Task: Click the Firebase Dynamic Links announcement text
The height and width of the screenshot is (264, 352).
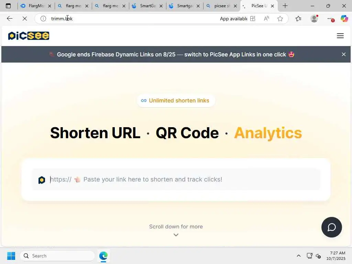Action: (x=172, y=55)
